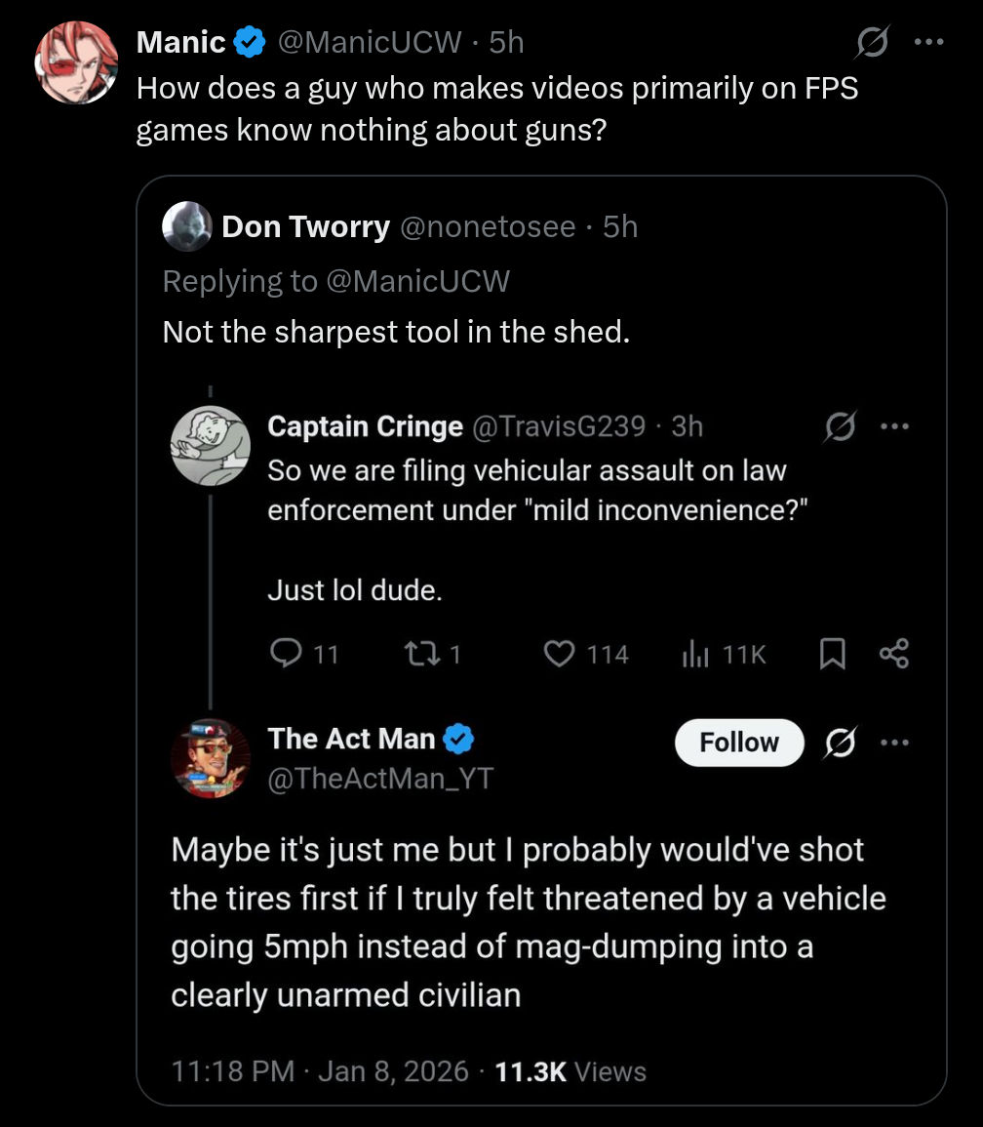Open more menu on Captain Cringe's tweet
Viewport: 983px width, 1127px height.
pyautogui.click(x=893, y=426)
